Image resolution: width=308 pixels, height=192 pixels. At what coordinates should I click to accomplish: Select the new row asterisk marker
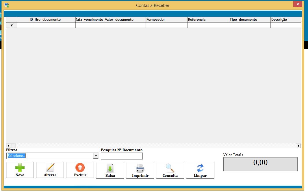click(12, 25)
